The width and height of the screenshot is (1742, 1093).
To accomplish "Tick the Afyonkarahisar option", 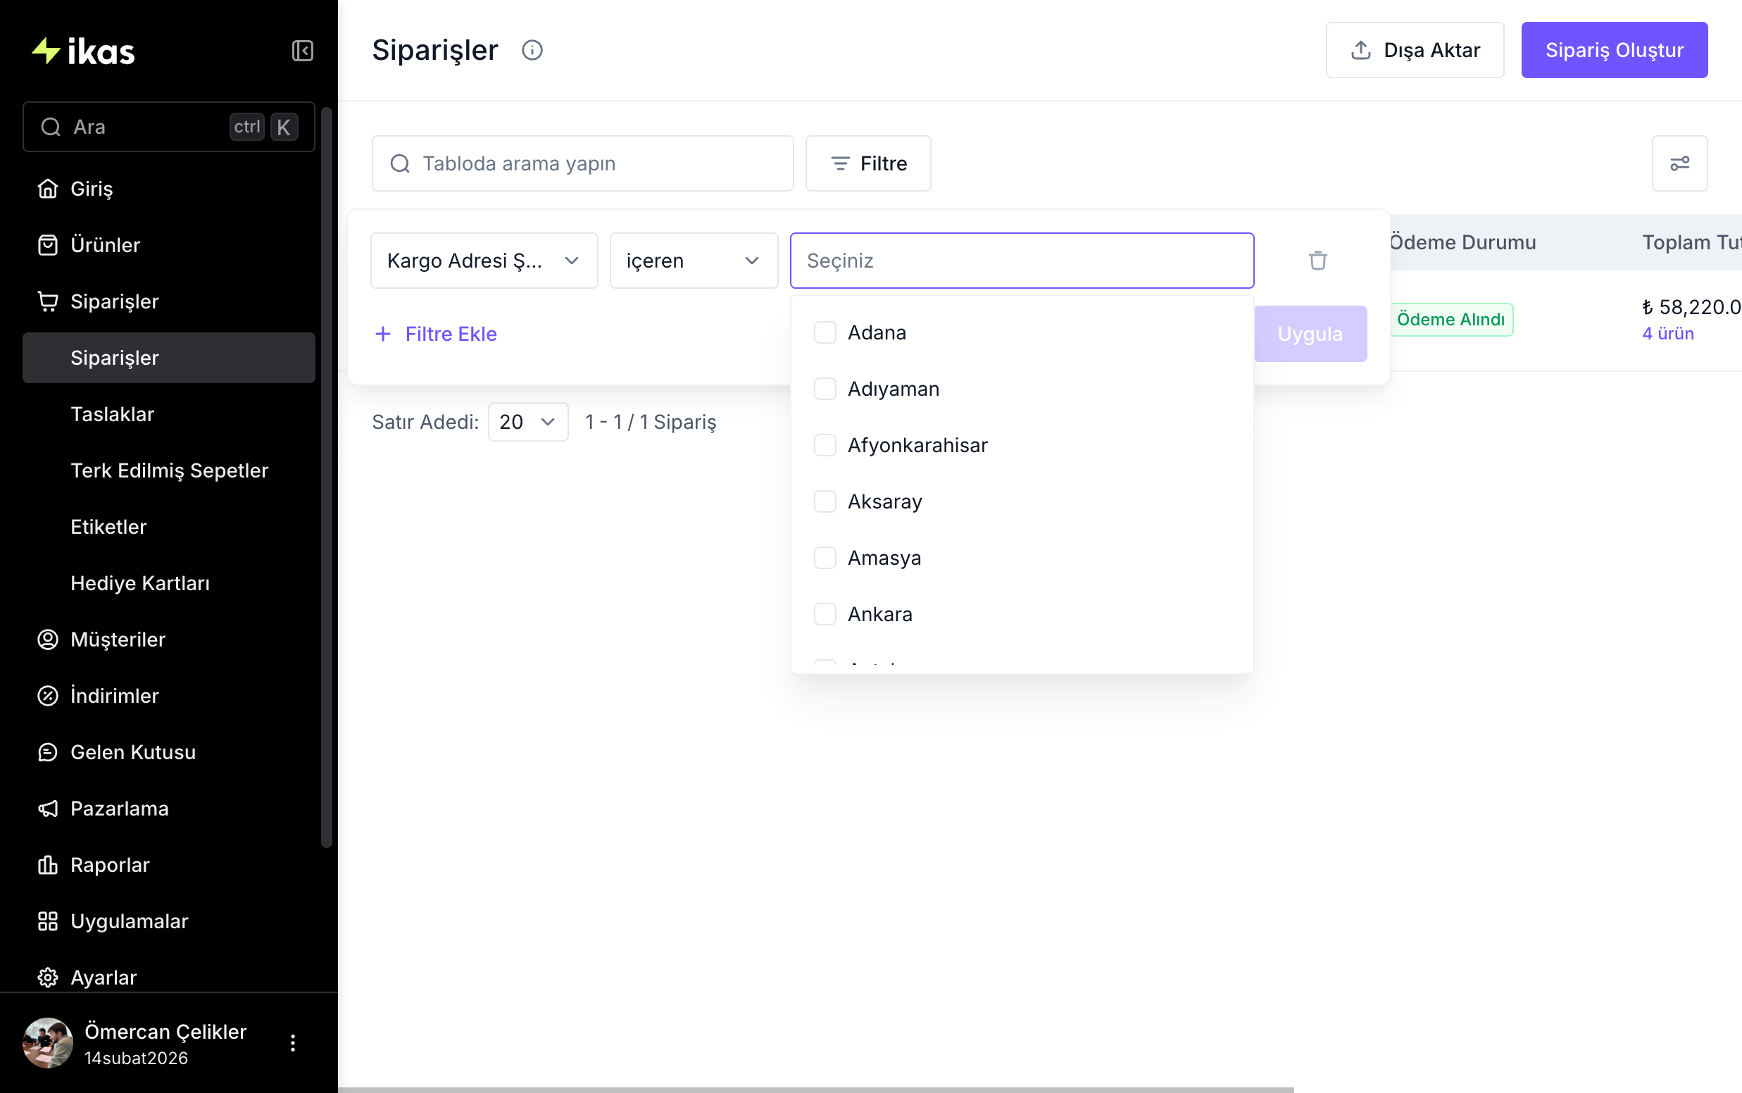I will pyautogui.click(x=825, y=445).
